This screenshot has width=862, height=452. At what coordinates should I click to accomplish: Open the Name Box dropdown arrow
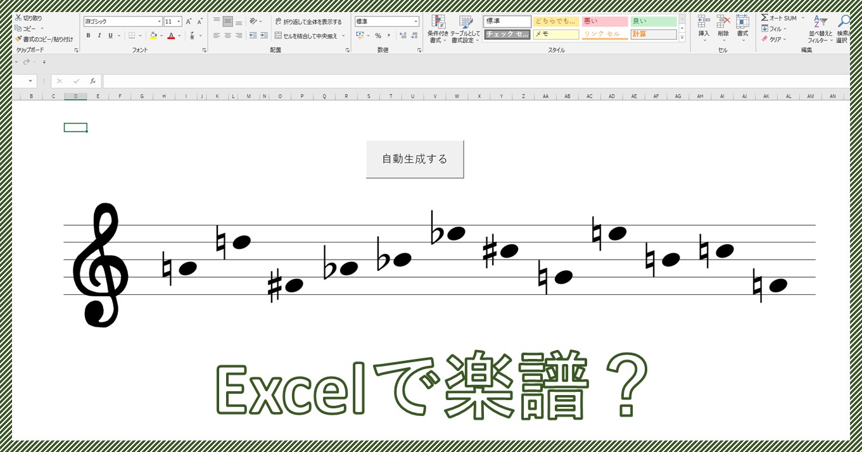pos(30,81)
